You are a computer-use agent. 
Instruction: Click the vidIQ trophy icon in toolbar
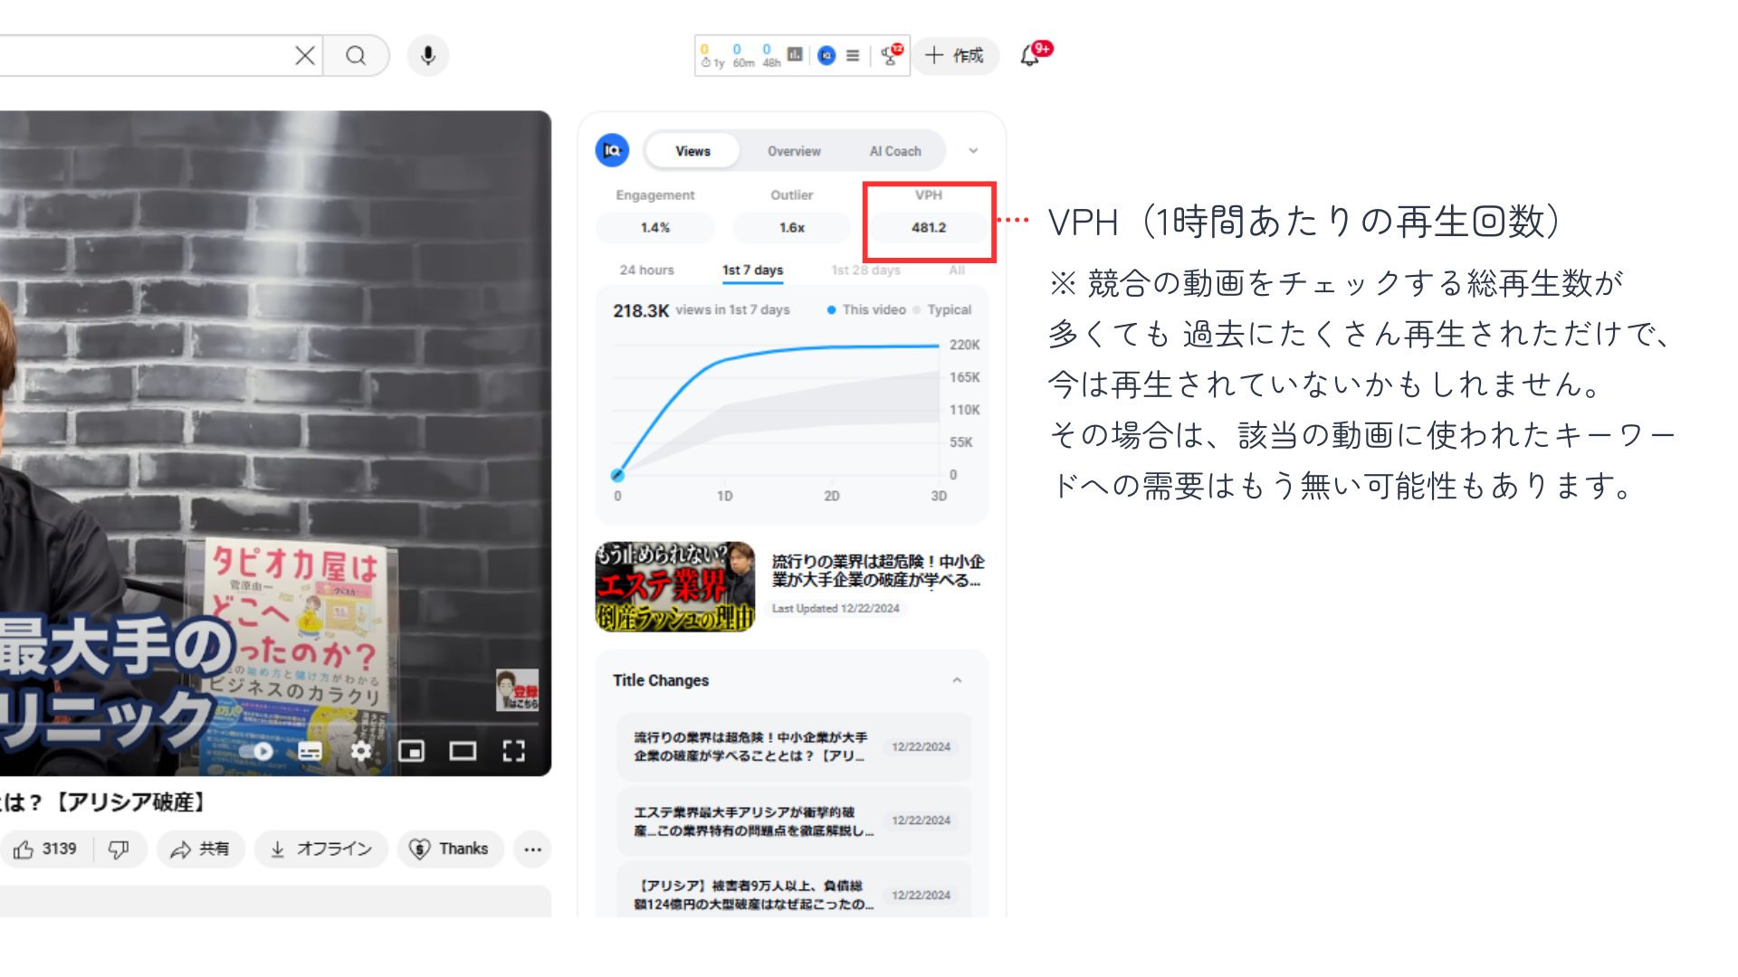(x=891, y=56)
